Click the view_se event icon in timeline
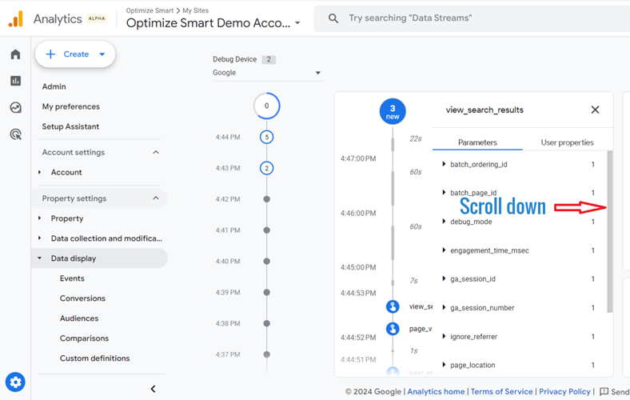The height and width of the screenshot is (400, 630). [393, 306]
